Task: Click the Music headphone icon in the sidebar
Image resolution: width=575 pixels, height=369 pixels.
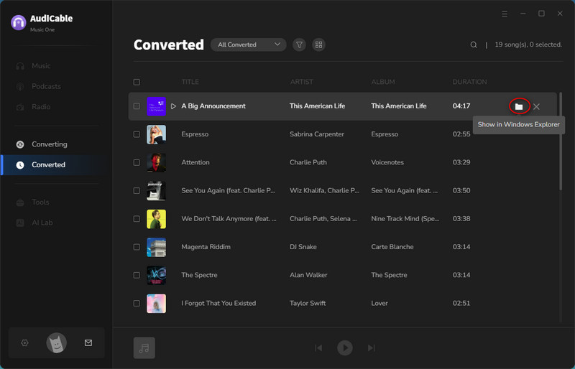Action: pos(20,66)
